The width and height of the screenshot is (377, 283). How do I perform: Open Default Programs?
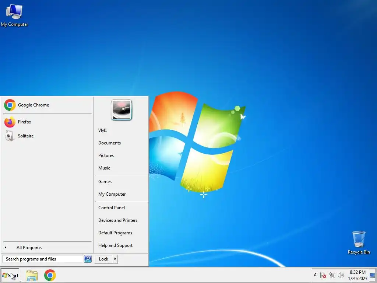[x=121, y=233]
